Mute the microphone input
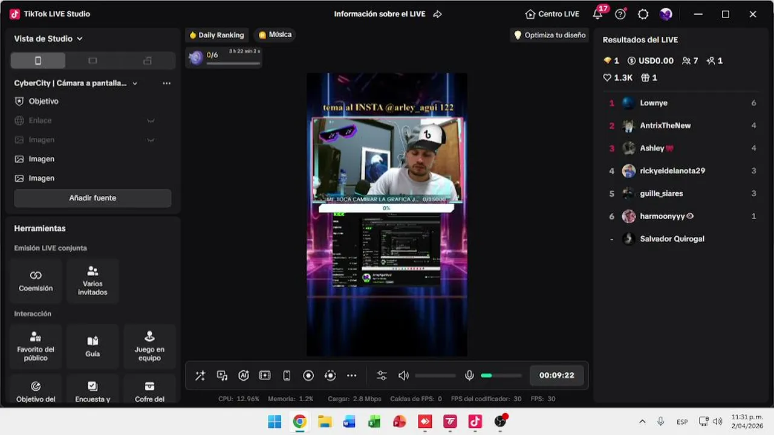774x435 pixels. pos(469,376)
